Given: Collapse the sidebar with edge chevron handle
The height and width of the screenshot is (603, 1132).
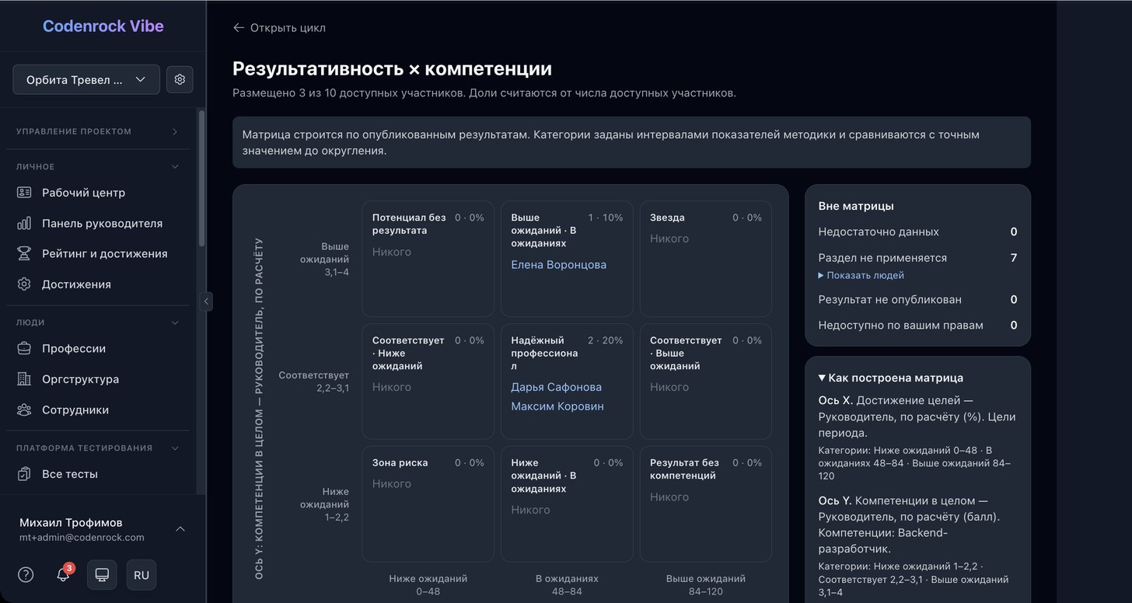Looking at the screenshot, I should coord(206,301).
